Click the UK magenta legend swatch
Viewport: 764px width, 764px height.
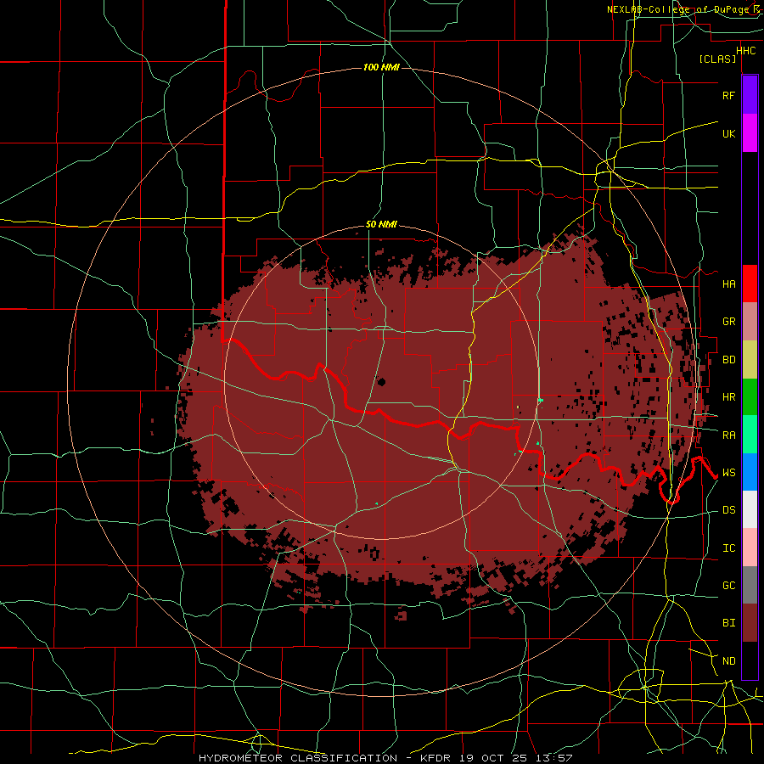750,132
